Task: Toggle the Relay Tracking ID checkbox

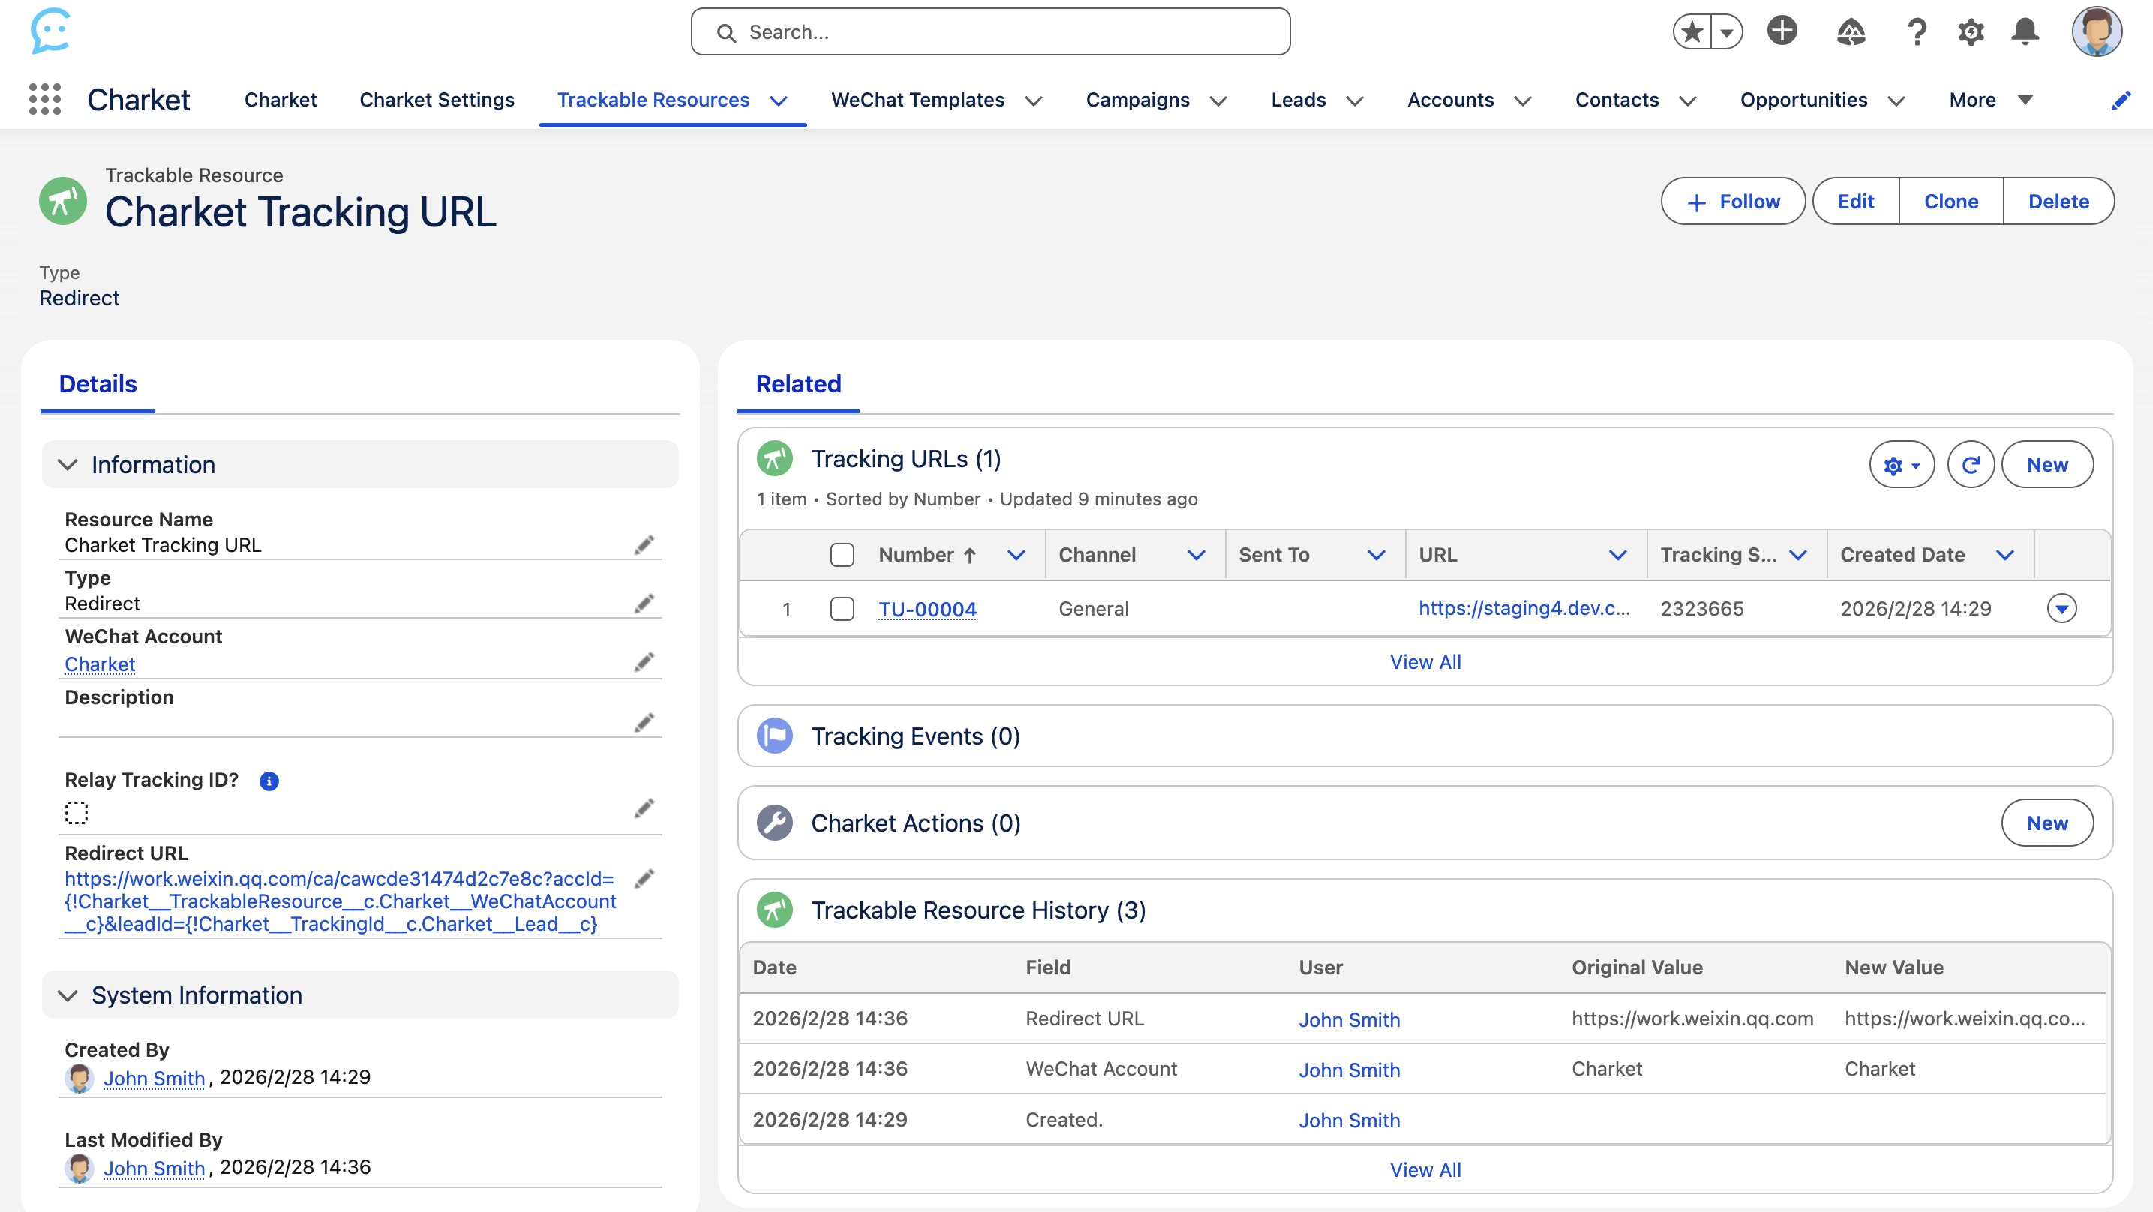Action: coord(76,811)
